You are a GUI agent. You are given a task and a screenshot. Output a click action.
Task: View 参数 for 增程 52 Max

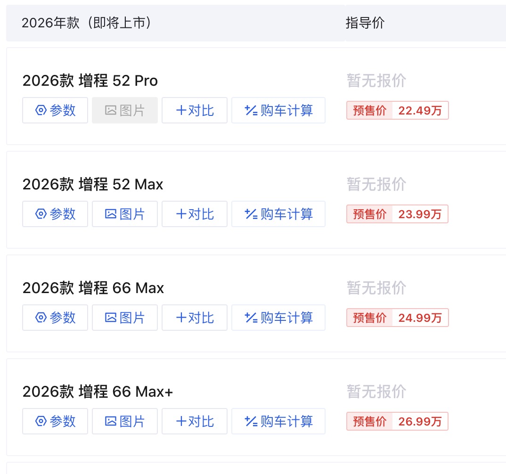[x=55, y=214]
